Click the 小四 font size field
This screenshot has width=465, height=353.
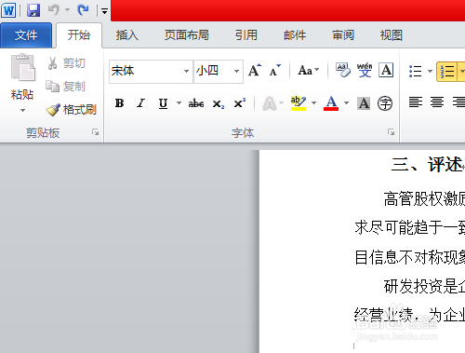213,71
